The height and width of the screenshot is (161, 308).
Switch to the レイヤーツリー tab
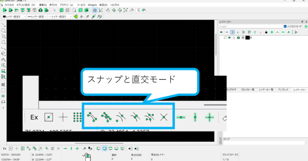coord(300,90)
